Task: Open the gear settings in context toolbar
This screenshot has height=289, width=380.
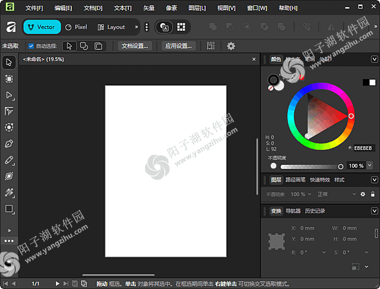Action: 231,46
